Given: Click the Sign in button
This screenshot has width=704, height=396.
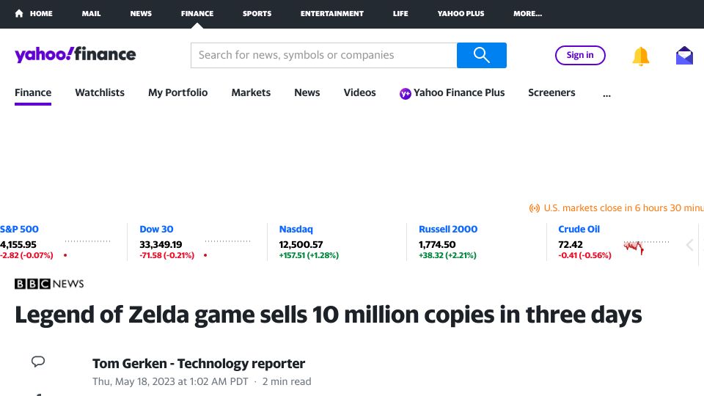Looking at the screenshot, I should [x=580, y=55].
